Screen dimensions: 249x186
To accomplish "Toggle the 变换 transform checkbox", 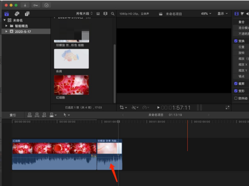I will point(236,41).
